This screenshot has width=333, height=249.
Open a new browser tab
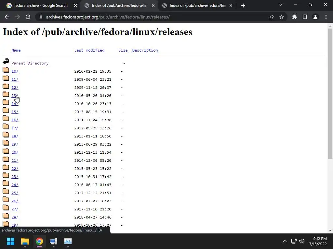pyautogui.click(x=243, y=6)
